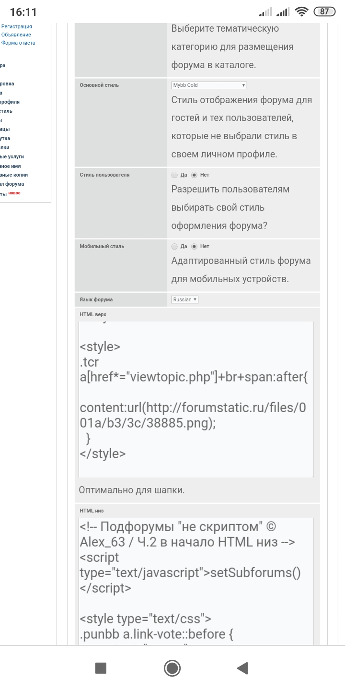
Task: Tap the Android back triangle button
Action: tap(242, 668)
